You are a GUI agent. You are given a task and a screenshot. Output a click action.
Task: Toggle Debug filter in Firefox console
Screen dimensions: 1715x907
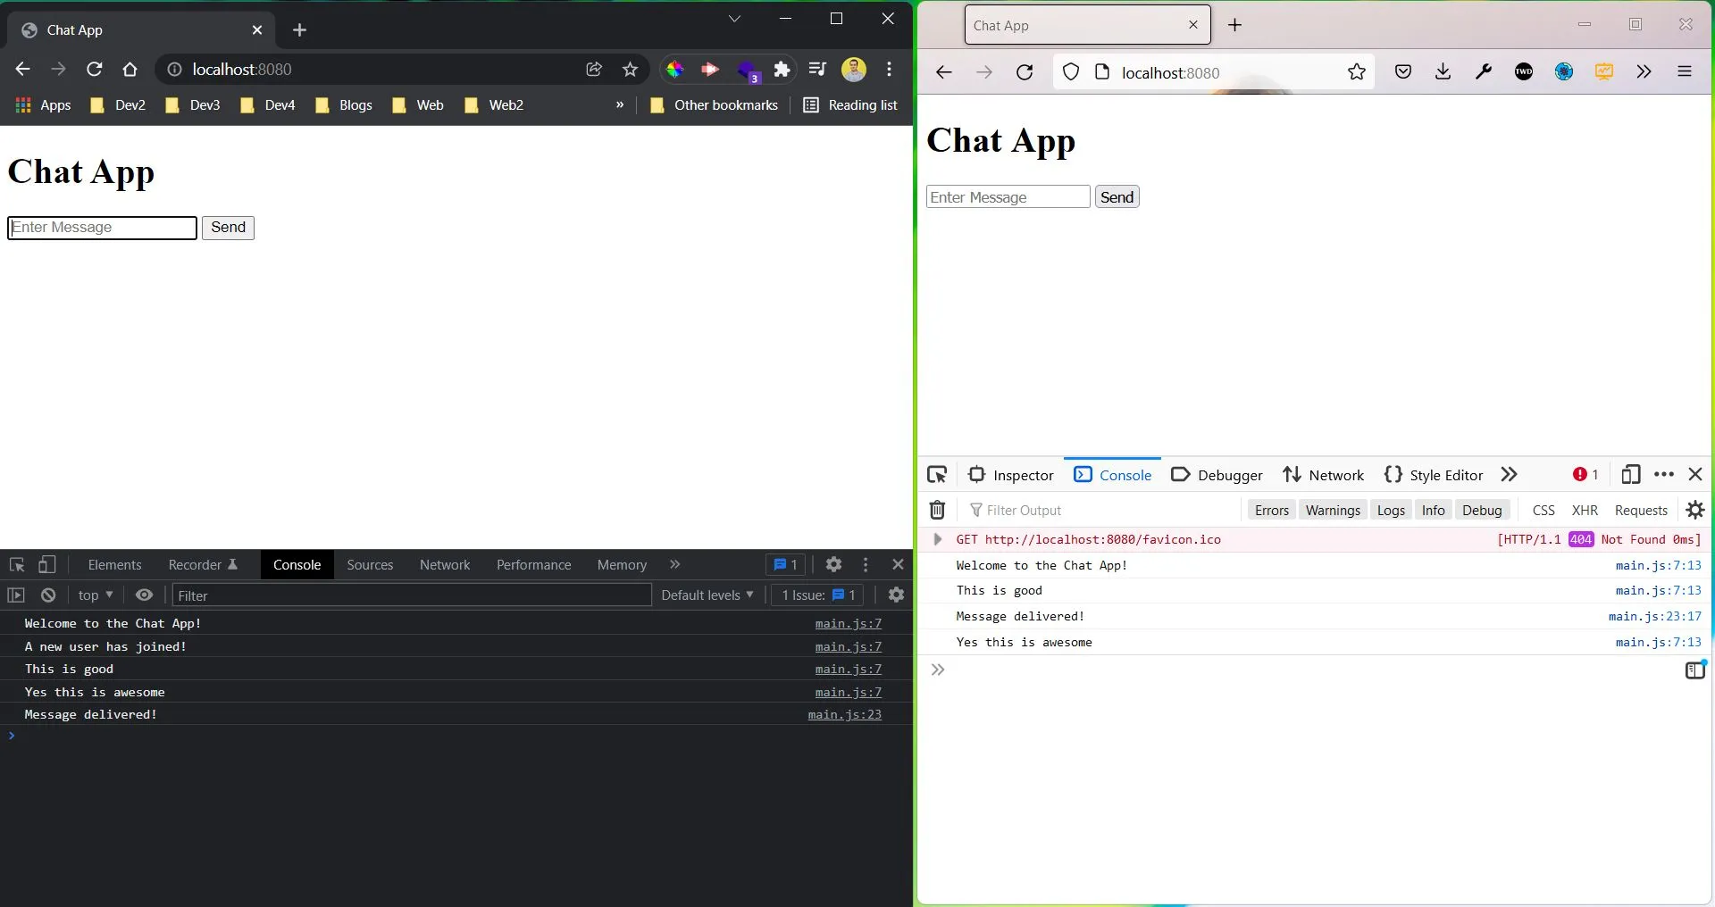coord(1482,510)
